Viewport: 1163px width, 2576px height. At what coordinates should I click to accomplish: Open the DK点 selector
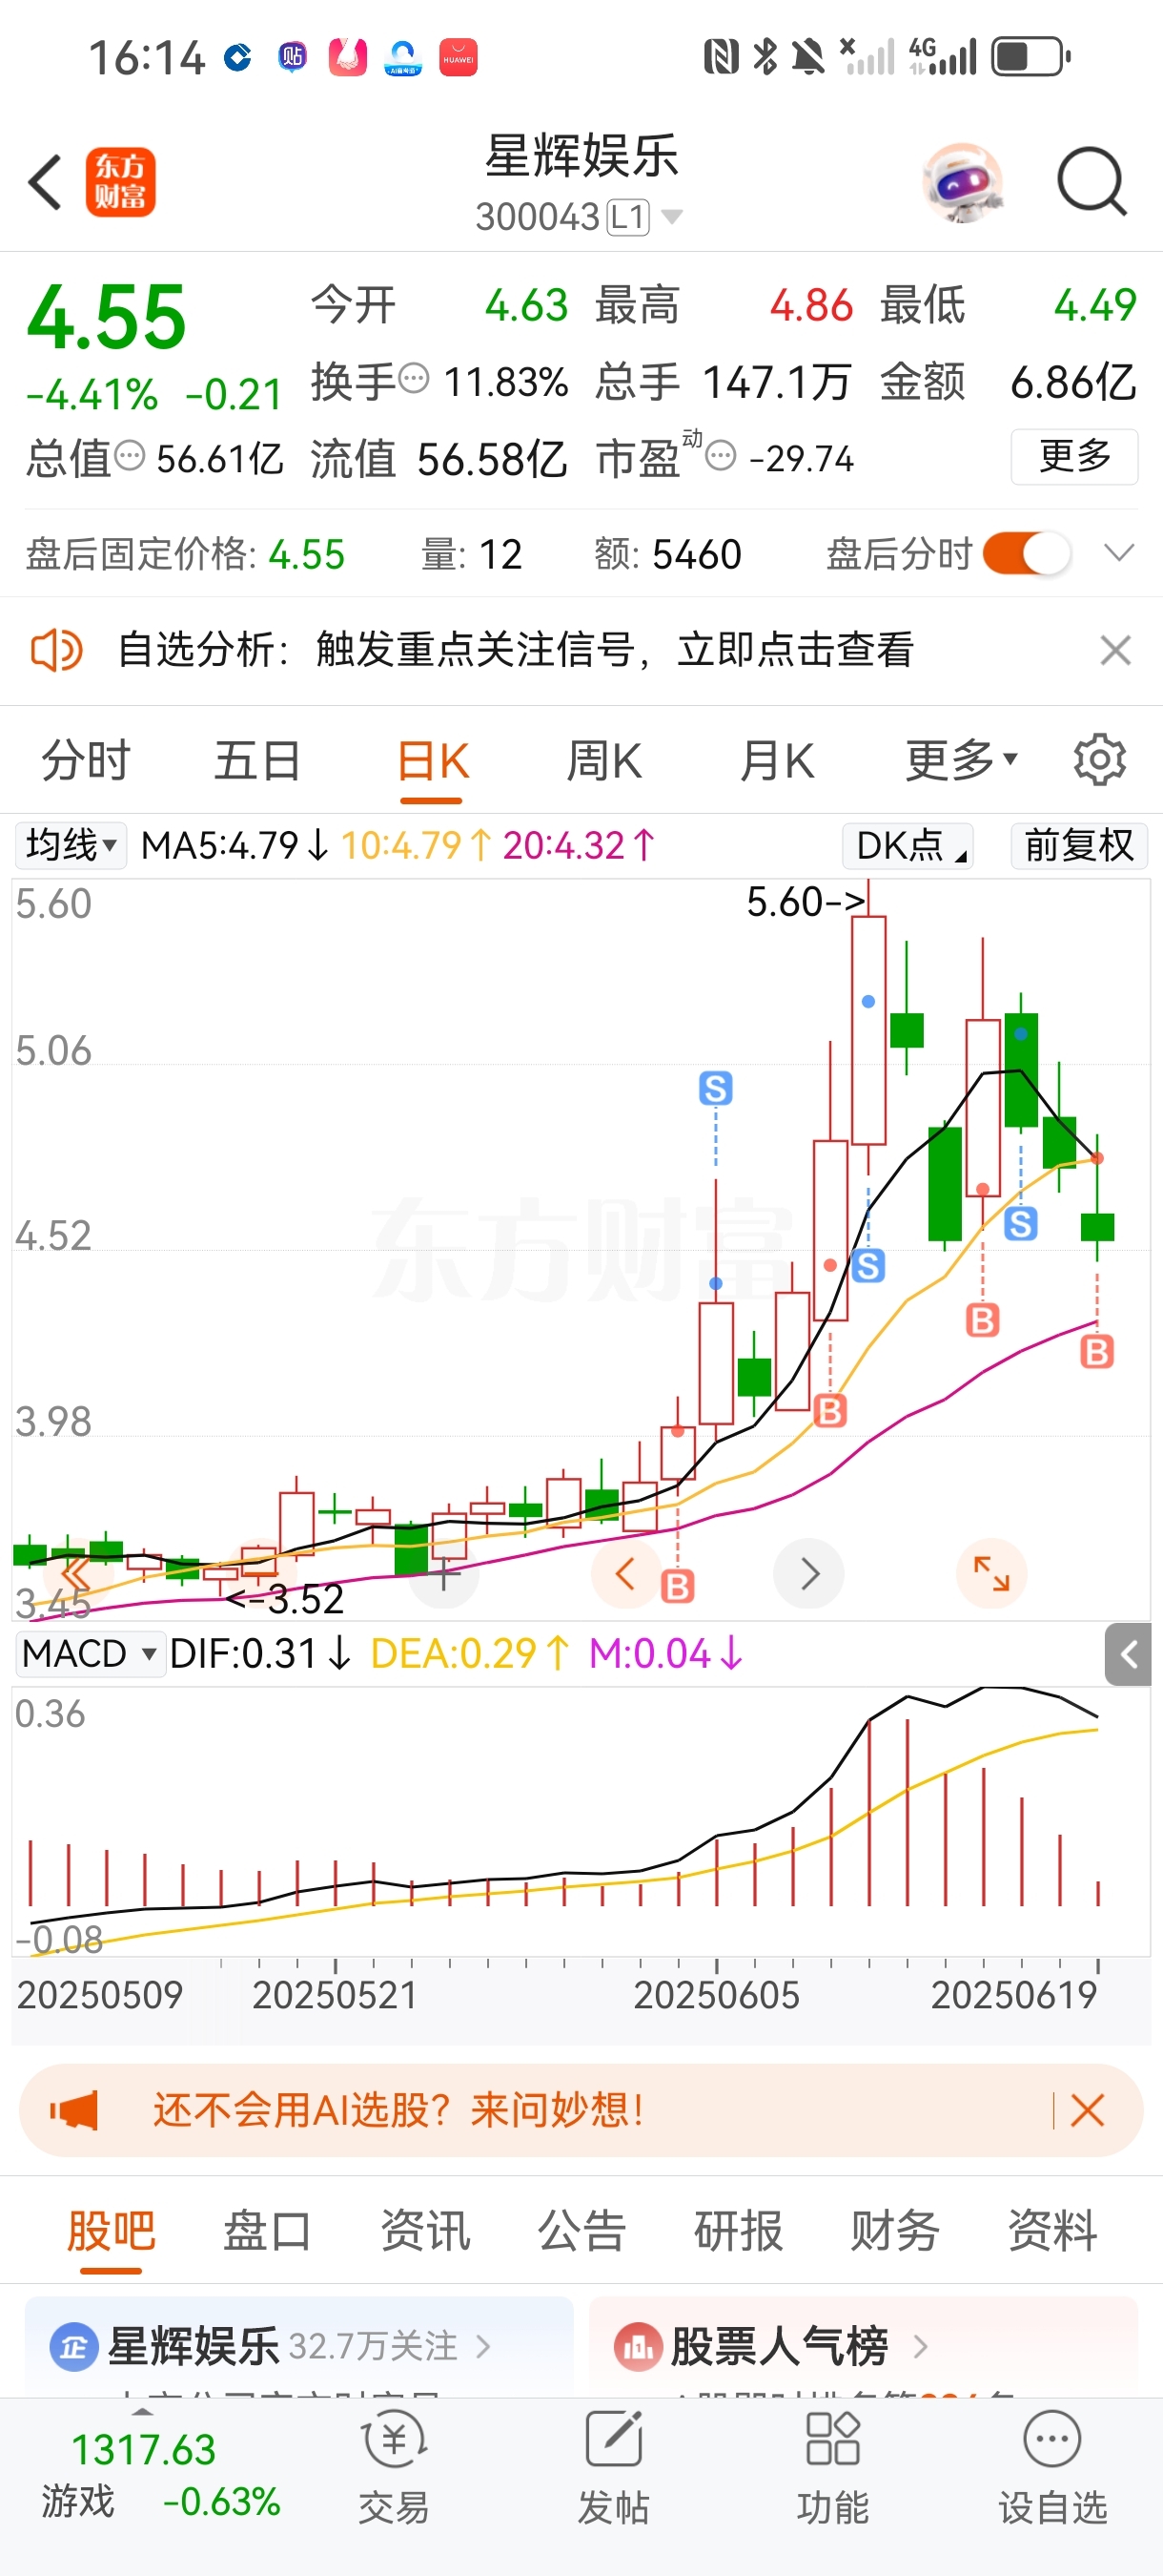908,845
